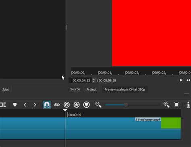Toggle Ripple edit mode

66,105
